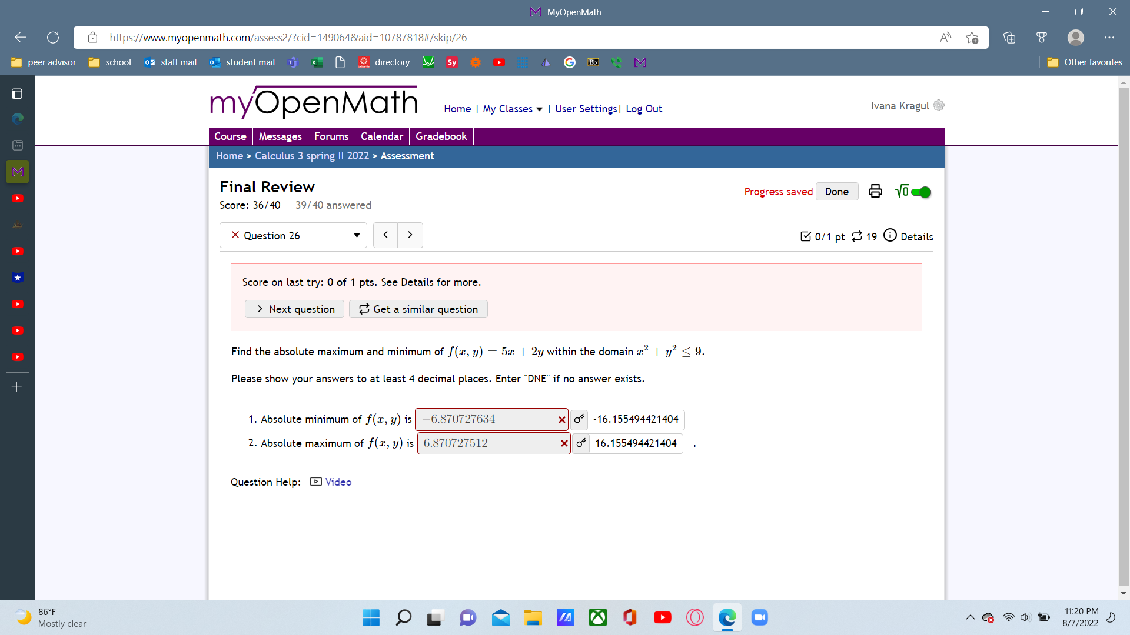Image resolution: width=1130 pixels, height=635 pixels.
Task: Click the Done button
Action: click(836, 192)
